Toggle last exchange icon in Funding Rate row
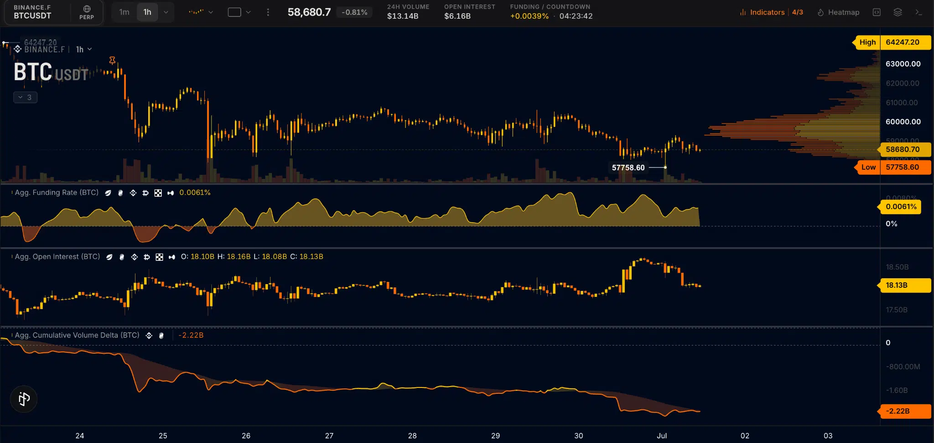The height and width of the screenshot is (443, 934). [x=171, y=193]
